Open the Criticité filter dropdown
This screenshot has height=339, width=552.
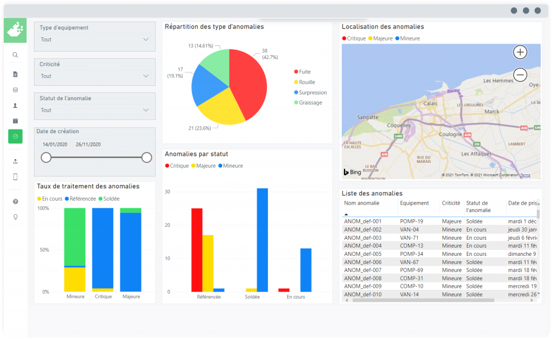94,76
